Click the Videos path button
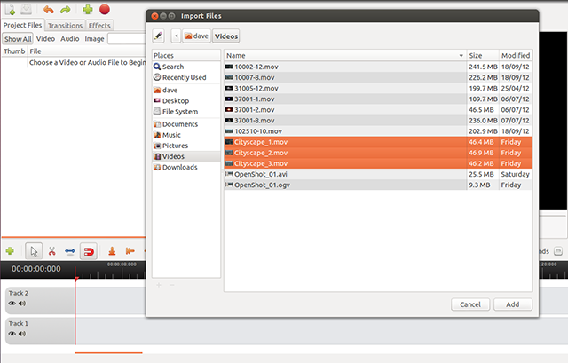This screenshot has height=363, width=568. [x=226, y=36]
